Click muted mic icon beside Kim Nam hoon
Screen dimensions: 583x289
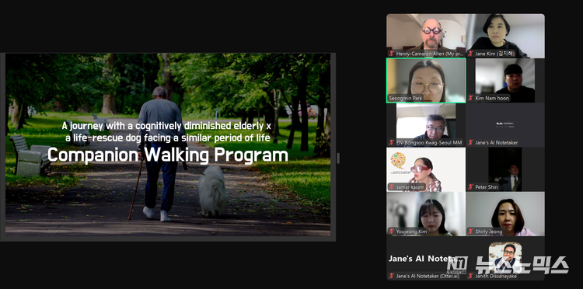pos(471,98)
